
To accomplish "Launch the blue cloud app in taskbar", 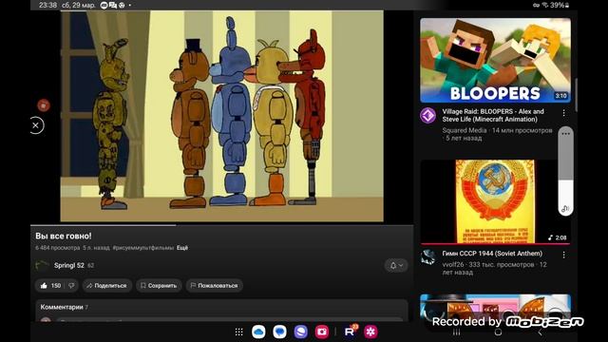I will 258,332.
